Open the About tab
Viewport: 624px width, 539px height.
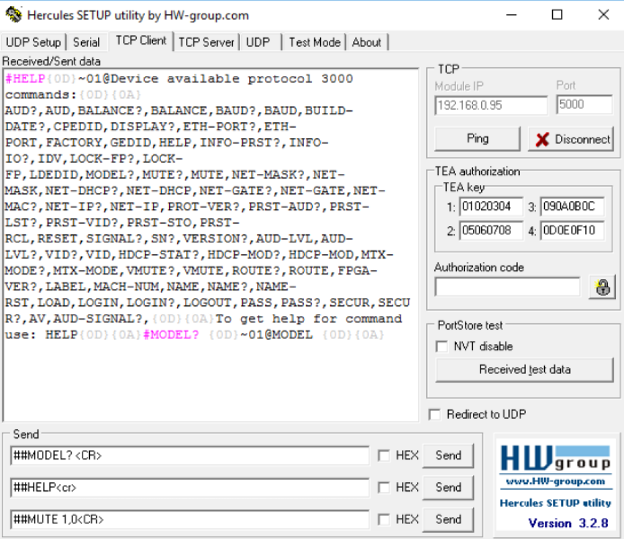[x=366, y=42]
